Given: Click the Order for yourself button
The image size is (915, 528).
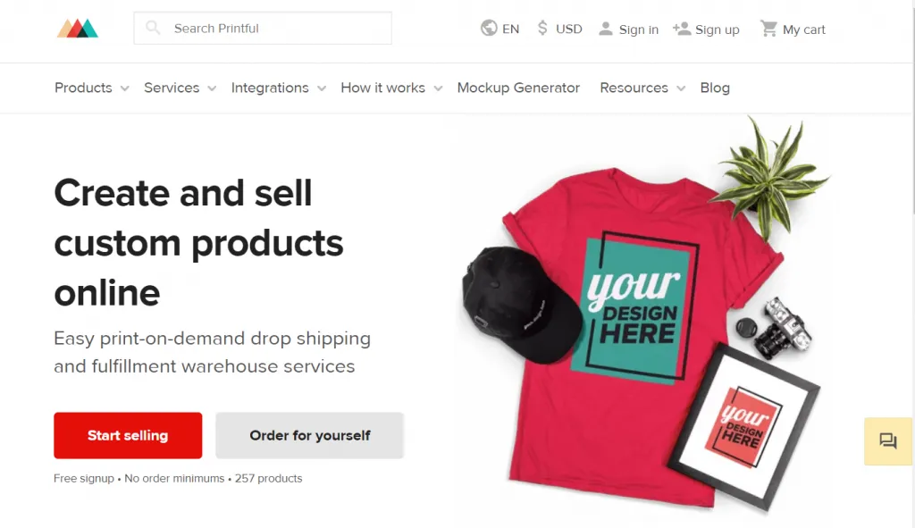Looking at the screenshot, I should coord(310,435).
